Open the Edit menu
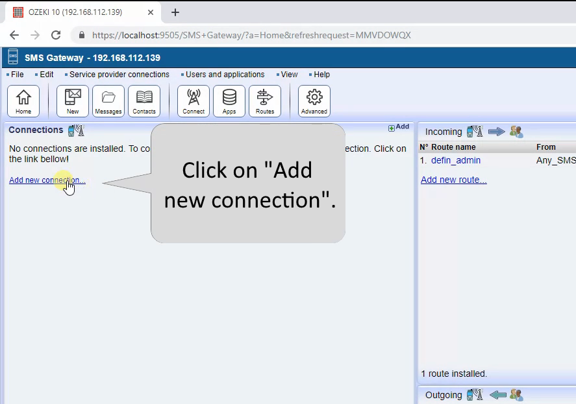The width and height of the screenshot is (576, 404). (x=46, y=75)
